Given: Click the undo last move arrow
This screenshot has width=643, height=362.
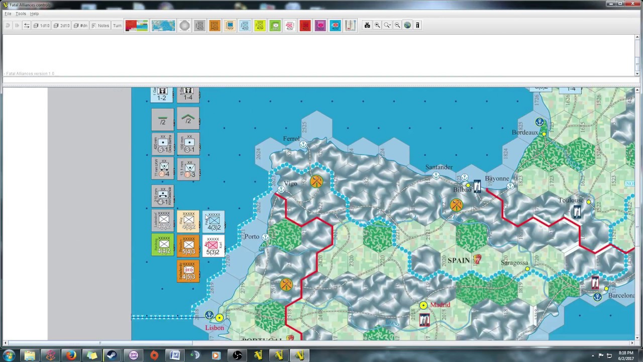Looking at the screenshot, I should point(8,25).
